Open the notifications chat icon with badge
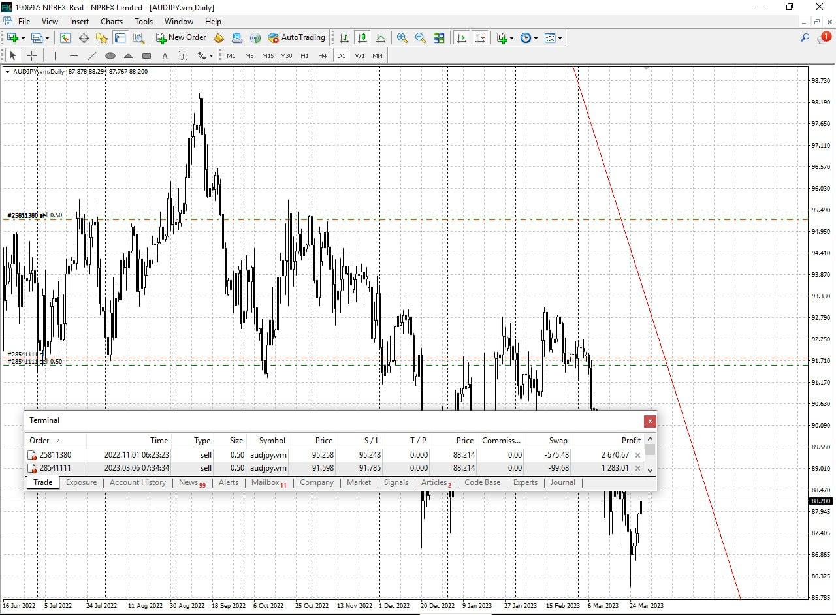 tap(824, 38)
